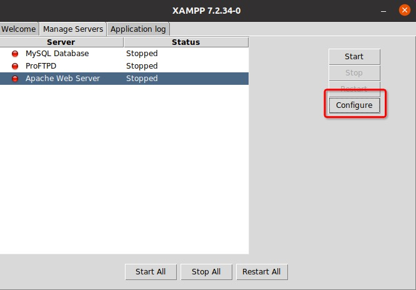Click the Stopped status of ProFTPD
416x290 pixels.
tap(142, 66)
